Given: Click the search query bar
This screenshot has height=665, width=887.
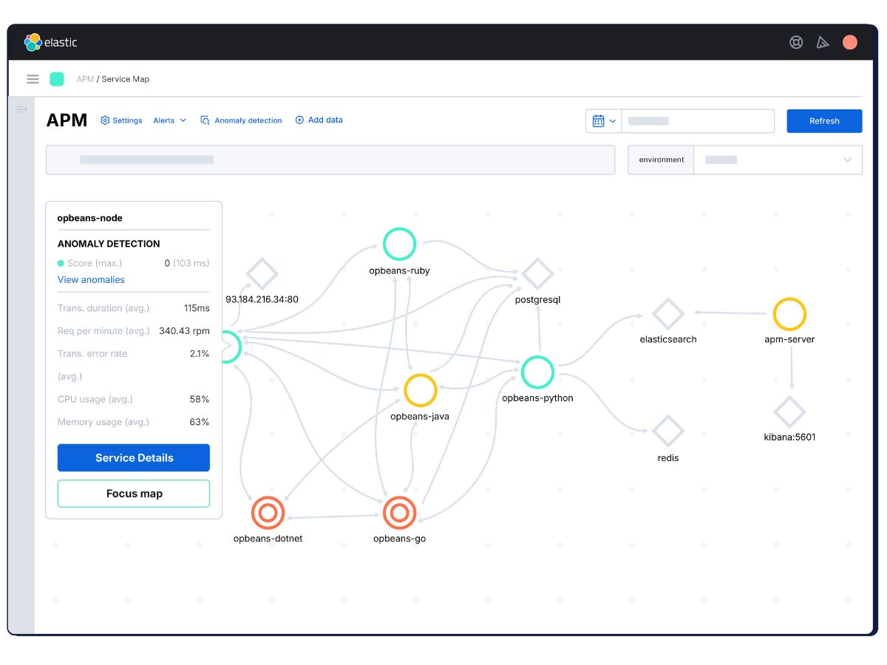Looking at the screenshot, I should [330, 160].
